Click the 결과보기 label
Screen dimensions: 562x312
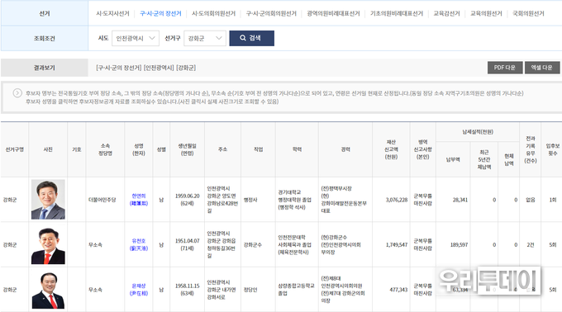45,68
